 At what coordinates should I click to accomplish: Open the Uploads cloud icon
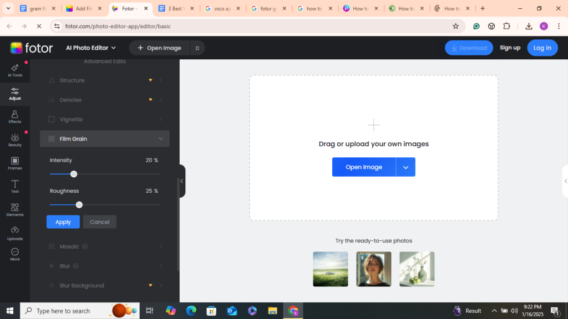[x=15, y=233]
